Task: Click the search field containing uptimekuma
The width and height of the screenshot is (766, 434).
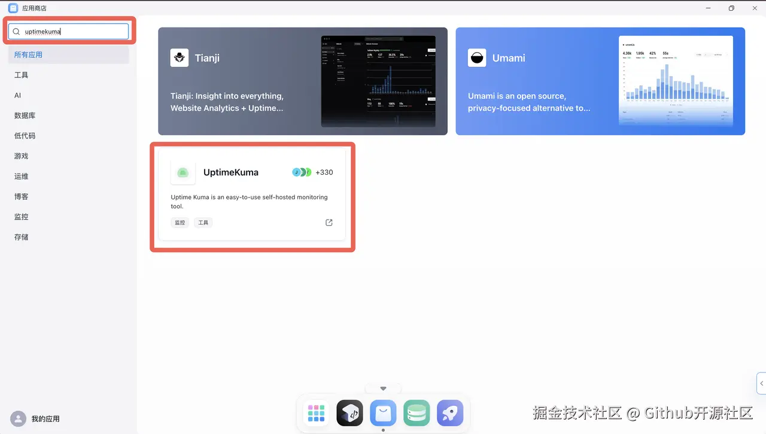Action: coord(69,32)
